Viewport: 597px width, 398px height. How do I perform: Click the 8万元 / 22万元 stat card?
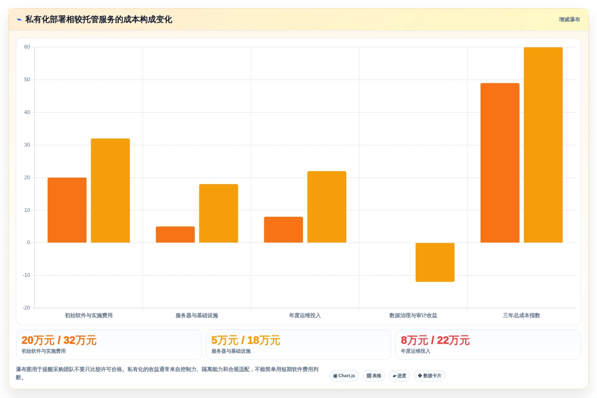[488, 345]
